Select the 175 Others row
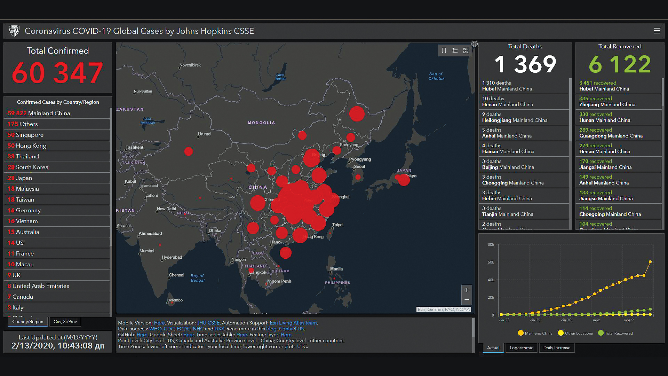668x376 pixels. 56,124
